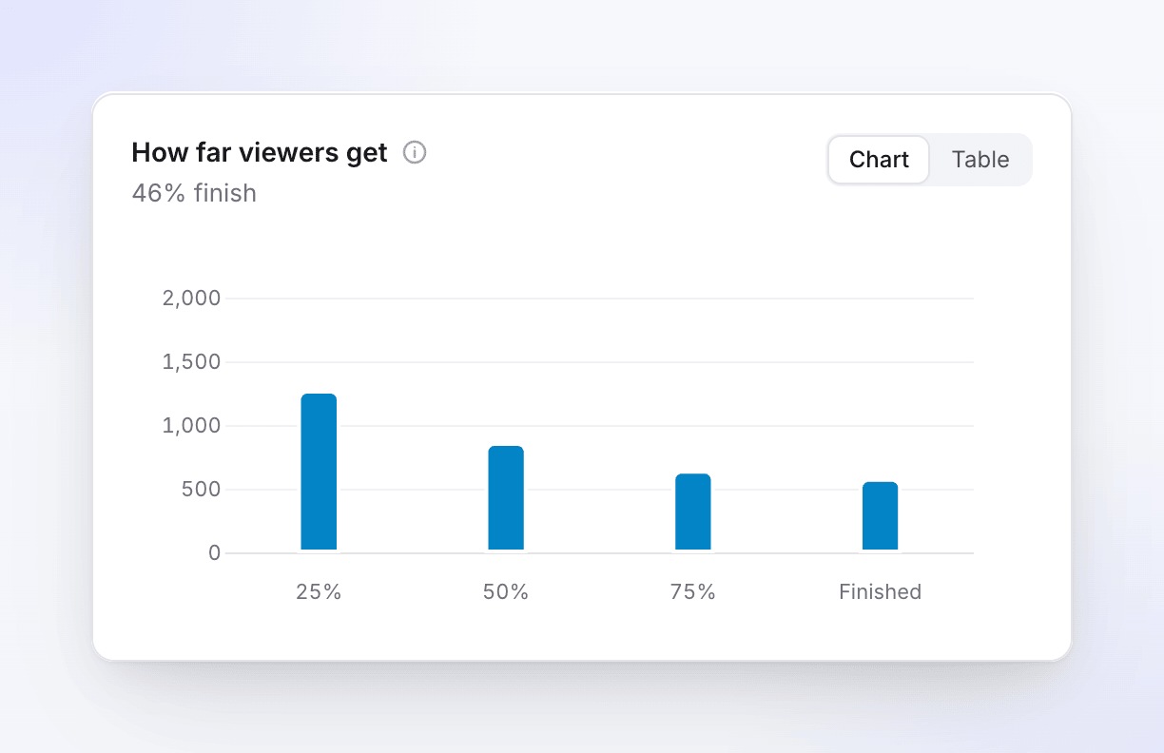The width and height of the screenshot is (1164, 753).
Task: Click the 'Finished' x-axis label
Action: tap(881, 591)
